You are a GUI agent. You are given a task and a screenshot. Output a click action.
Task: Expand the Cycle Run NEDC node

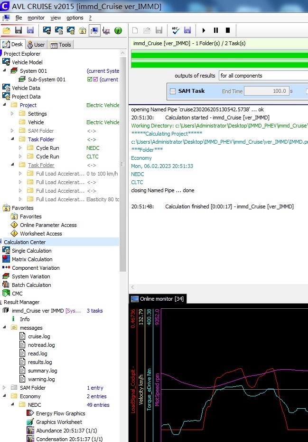(x=20, y=147)
